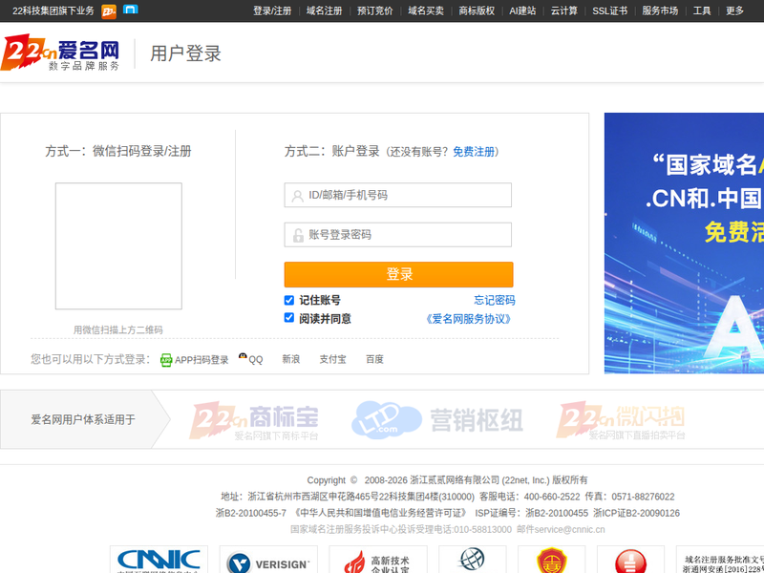The width and height of the screenshot is (764, 573).
Task: Click the user icon in the ID field
Action: point(297,196)
